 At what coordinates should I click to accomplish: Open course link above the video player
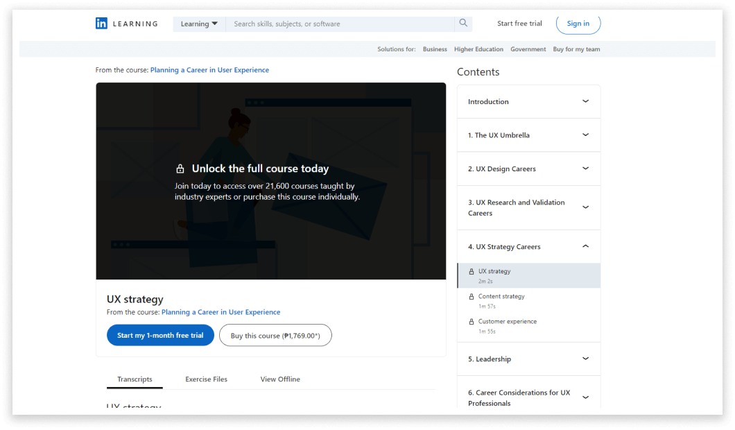tap(209, 70)
